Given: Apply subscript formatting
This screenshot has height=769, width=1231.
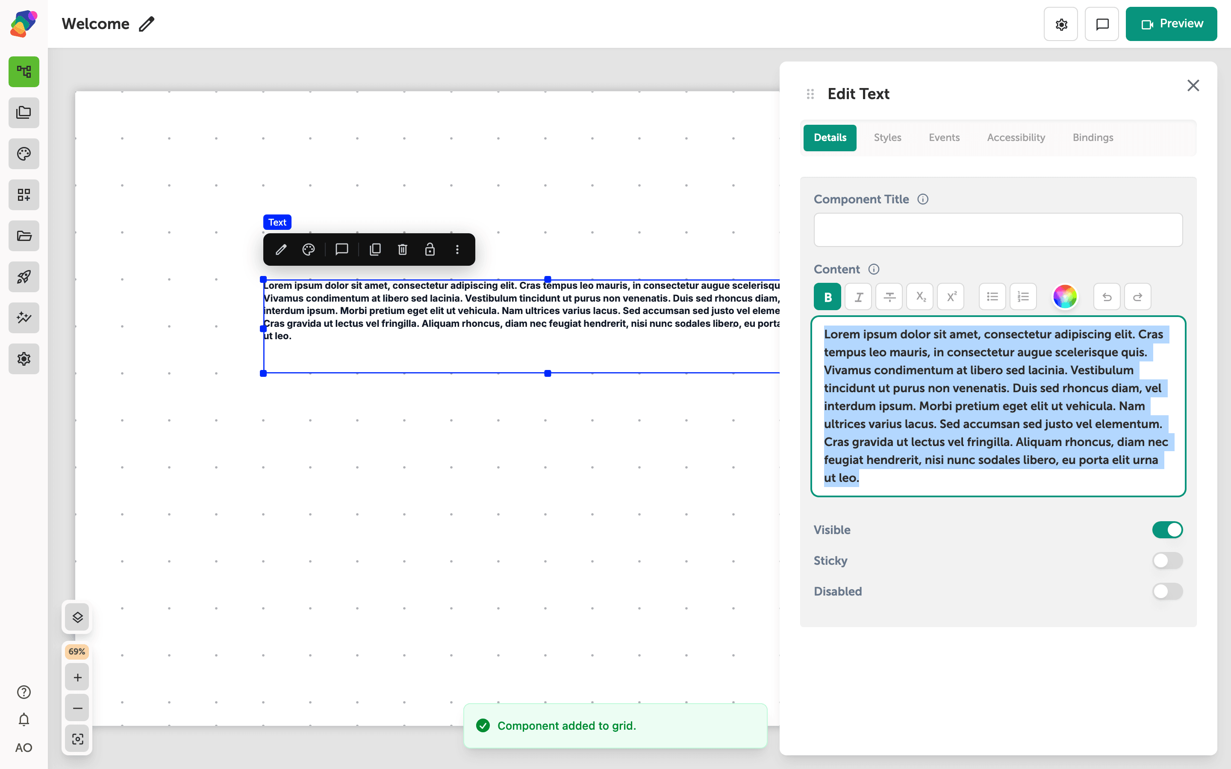Looking at the screenshot, I should pyautogui.click(x=920, y=296).
